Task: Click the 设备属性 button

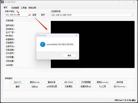Action: click(69, 86)
